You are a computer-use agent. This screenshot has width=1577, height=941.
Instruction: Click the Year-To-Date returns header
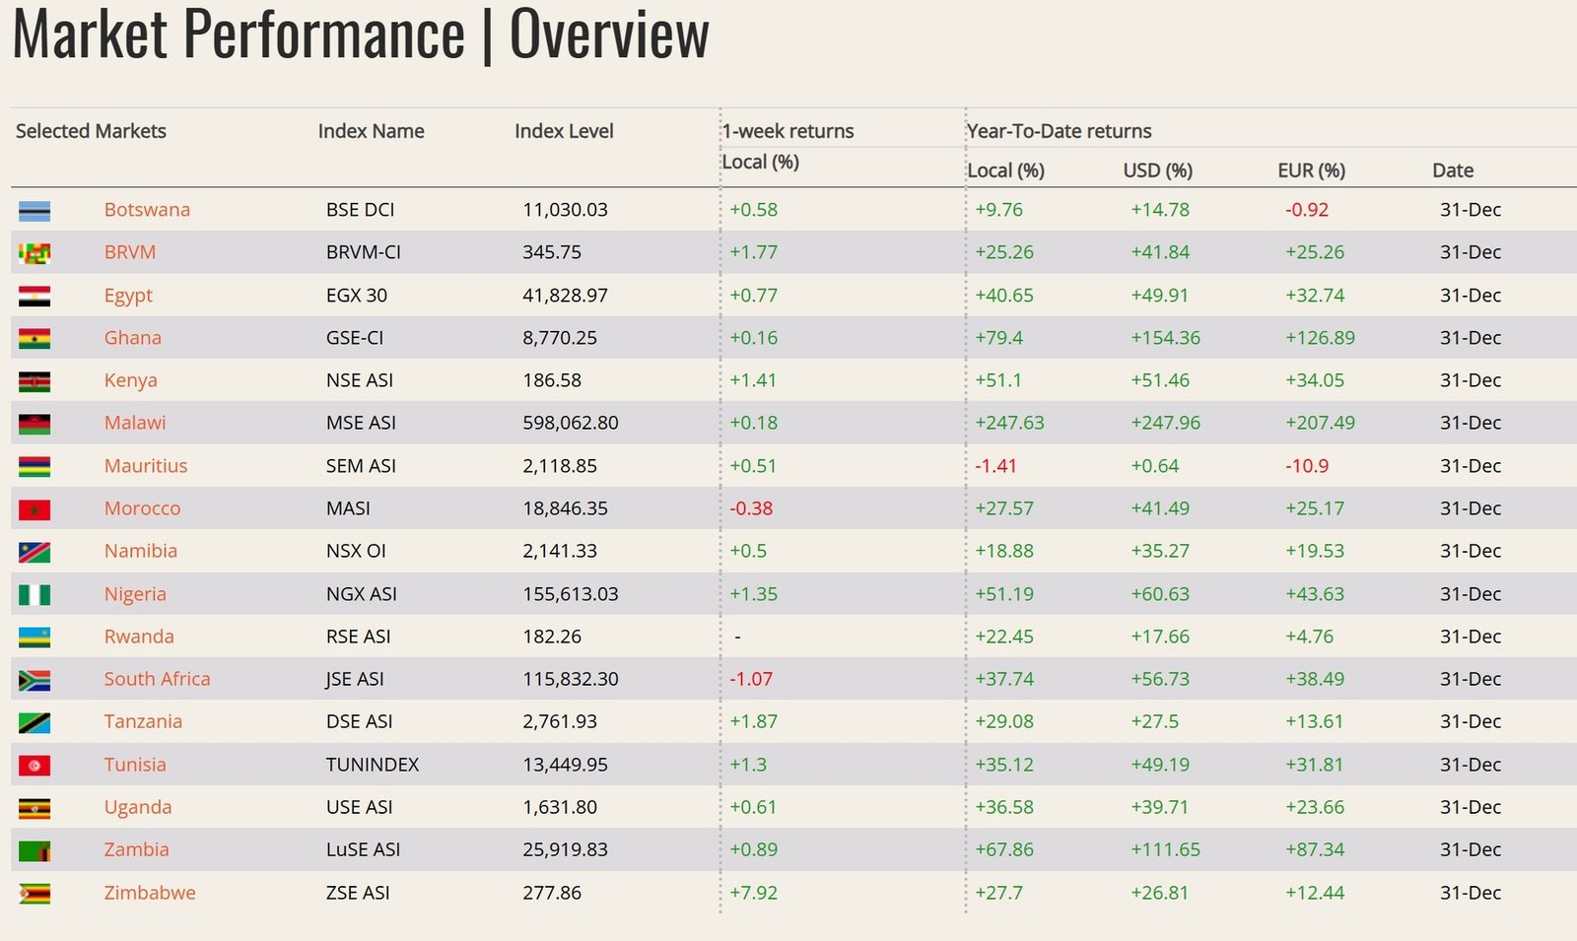[1060, 131]
